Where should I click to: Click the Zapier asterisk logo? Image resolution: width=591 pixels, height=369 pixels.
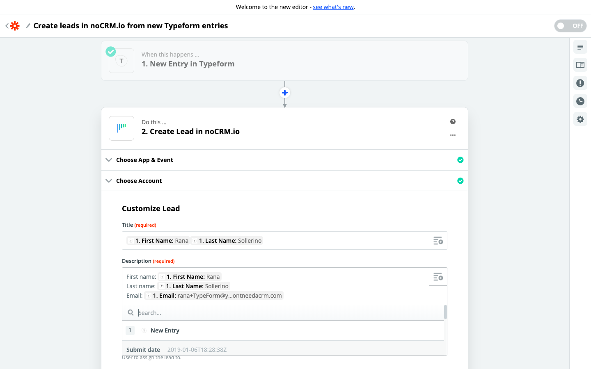tap(15, 26)
